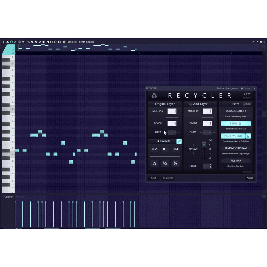Screen dimensions: 267x267
Task: Select the Draw pencil tool
Action: coord(28,42)
